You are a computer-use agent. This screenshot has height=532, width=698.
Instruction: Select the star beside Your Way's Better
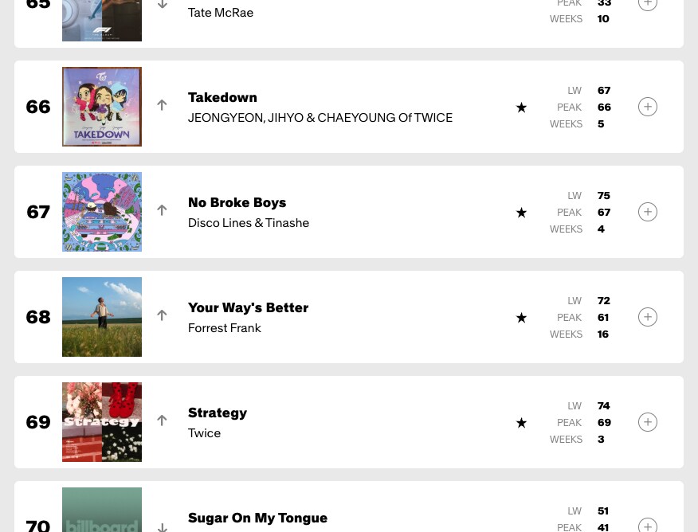point(521,318)
